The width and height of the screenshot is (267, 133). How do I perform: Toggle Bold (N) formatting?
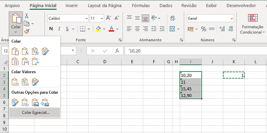(51, 29)
